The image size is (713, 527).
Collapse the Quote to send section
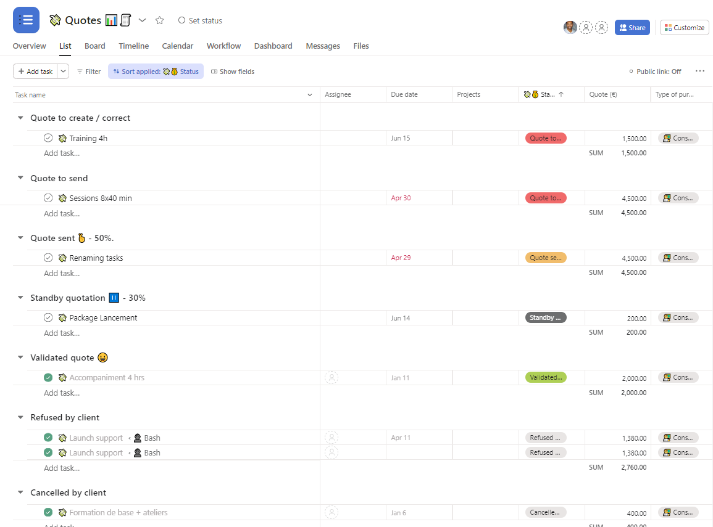tap(20, 178)
